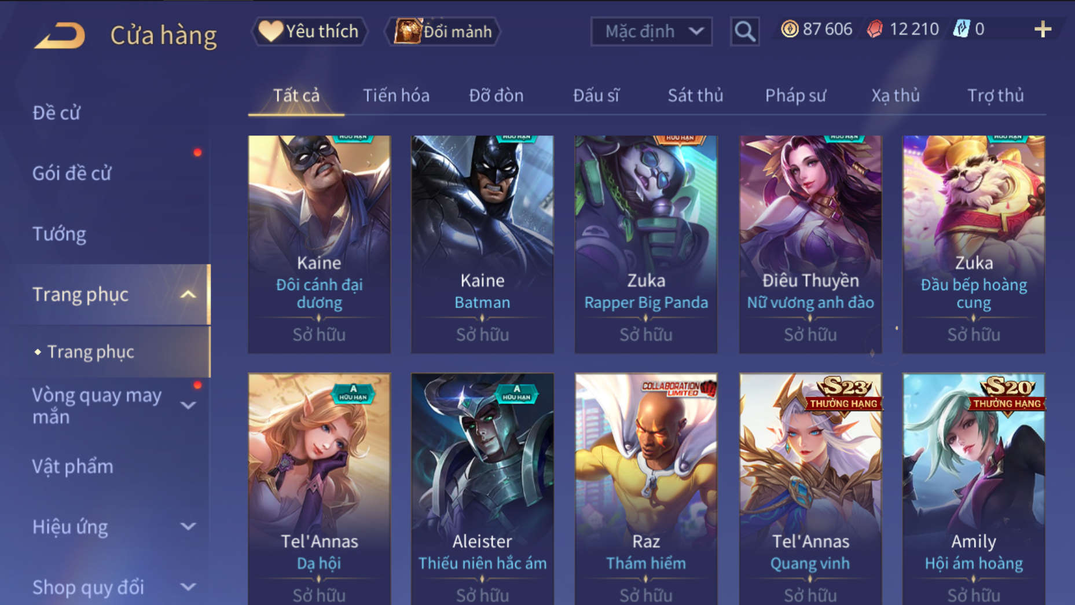Viewport: 1075px width, 605px height.
Task: Select the Kaine Batman skin card
Action: [482, 244]
